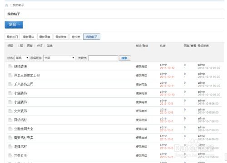The height and width of the screenshot is (163, 227).
Task: Open the post titled 富安铝材专卖
Action: (x=24, y=138)
